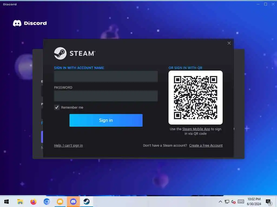Open the Chromium browser taskbar icon
The height and width of the screenshot is (207, 277).
(x=47, y=202)
